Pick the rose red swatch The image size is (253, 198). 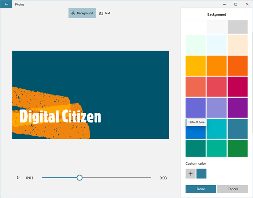point(217,87)
